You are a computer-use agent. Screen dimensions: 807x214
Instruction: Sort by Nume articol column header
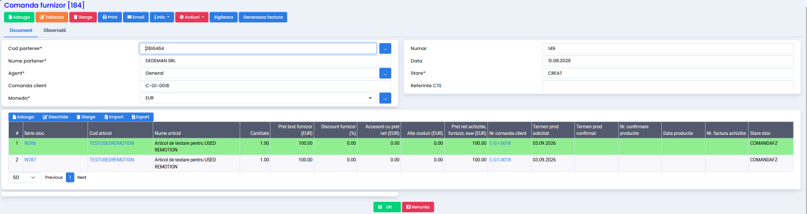[x=197, y=130]
